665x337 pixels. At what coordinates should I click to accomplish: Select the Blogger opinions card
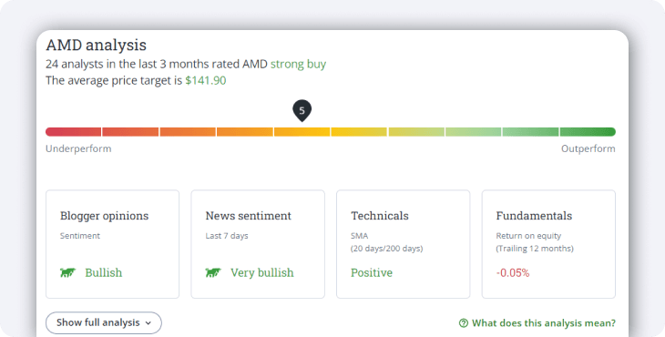pos(112,244)
